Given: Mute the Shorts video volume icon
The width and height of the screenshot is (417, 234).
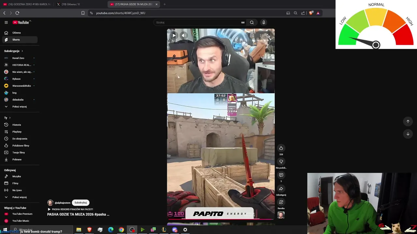Looking at the screenshot, I should pyautogui.click(x=184, y=35).
